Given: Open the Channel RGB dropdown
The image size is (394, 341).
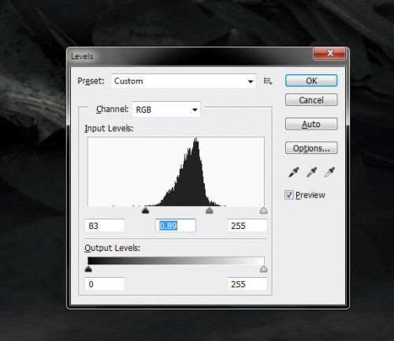Looking at the screenshot, I should [x=166, y=110].
